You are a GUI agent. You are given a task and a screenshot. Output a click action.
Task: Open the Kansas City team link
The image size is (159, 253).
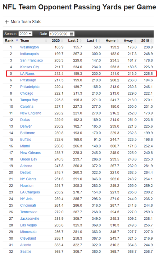[x=29, y=67]
